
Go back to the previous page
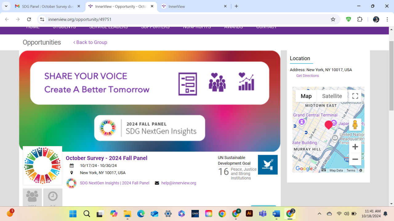point(7,19)
